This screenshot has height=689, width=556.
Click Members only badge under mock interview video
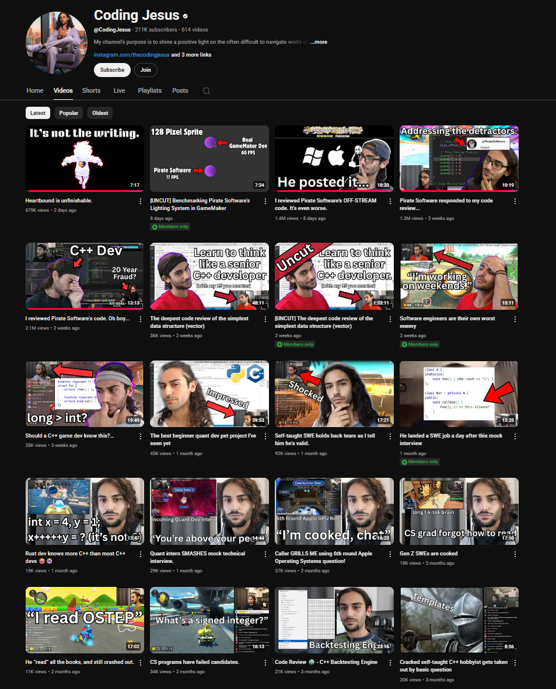419,462
